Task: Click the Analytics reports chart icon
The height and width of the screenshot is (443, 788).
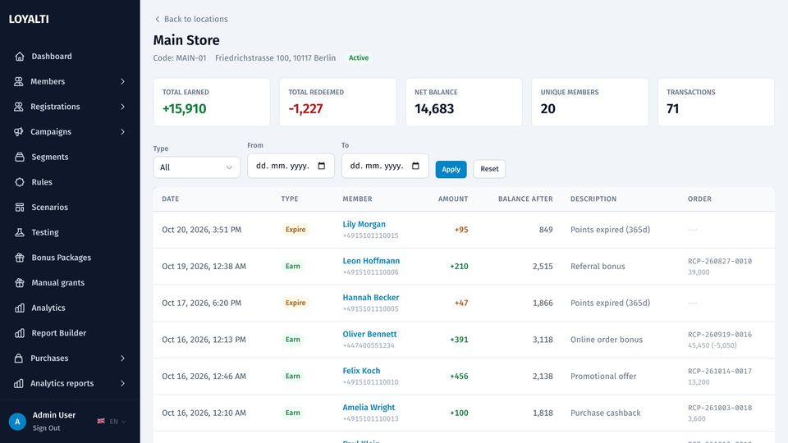Action: (x=19, y=383)
